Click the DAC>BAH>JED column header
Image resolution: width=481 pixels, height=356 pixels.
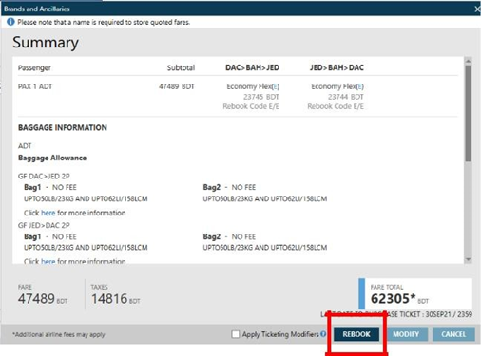(252, 67)
